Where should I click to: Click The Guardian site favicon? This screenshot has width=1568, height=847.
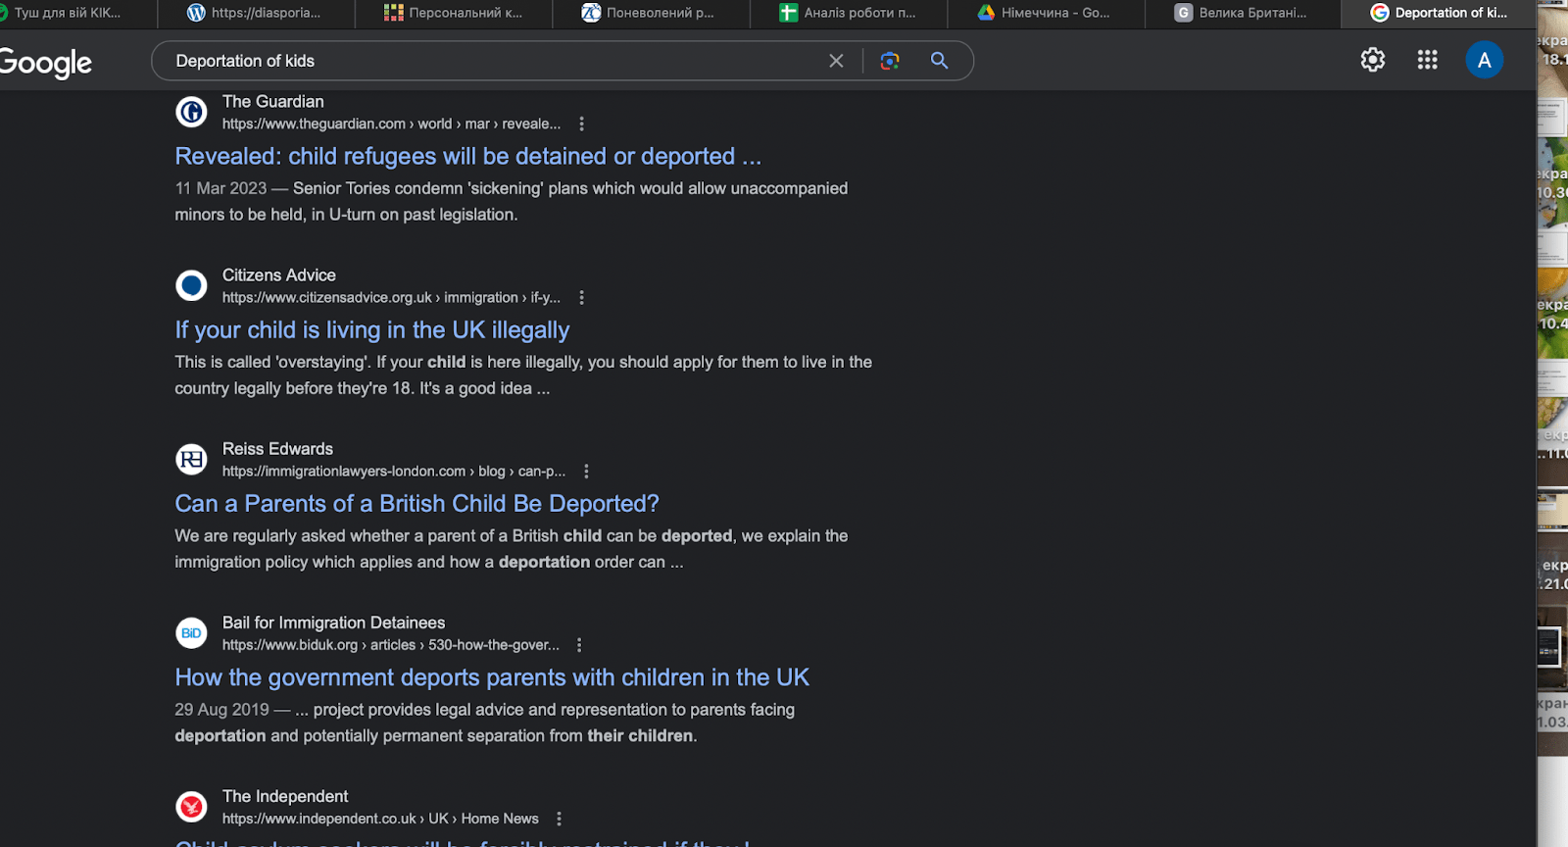tap(191, 112)
